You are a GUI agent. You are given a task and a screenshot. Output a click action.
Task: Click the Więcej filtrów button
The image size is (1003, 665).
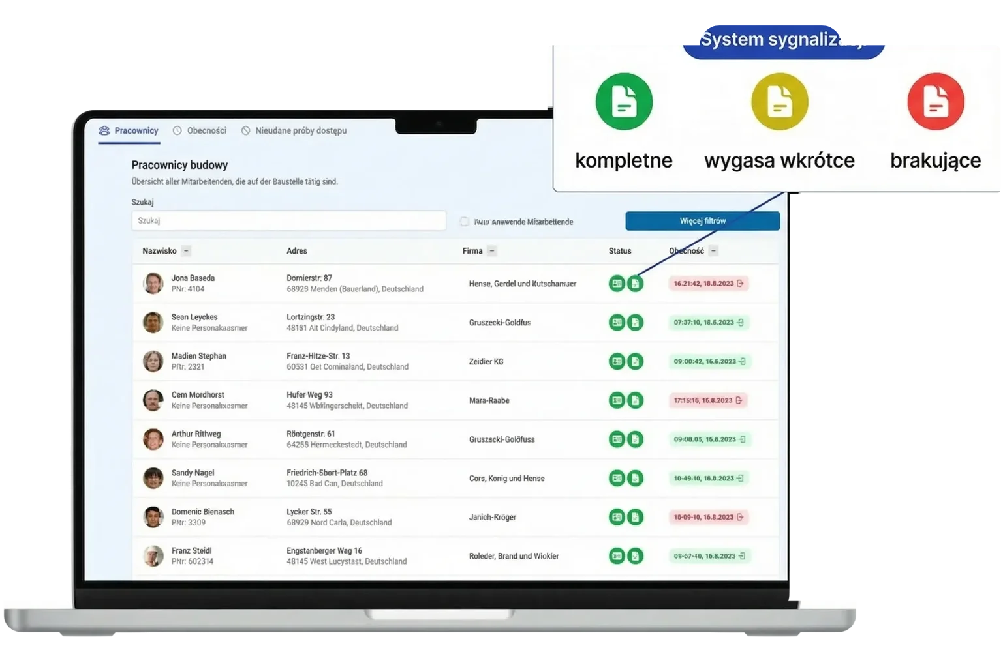point(702,221)
